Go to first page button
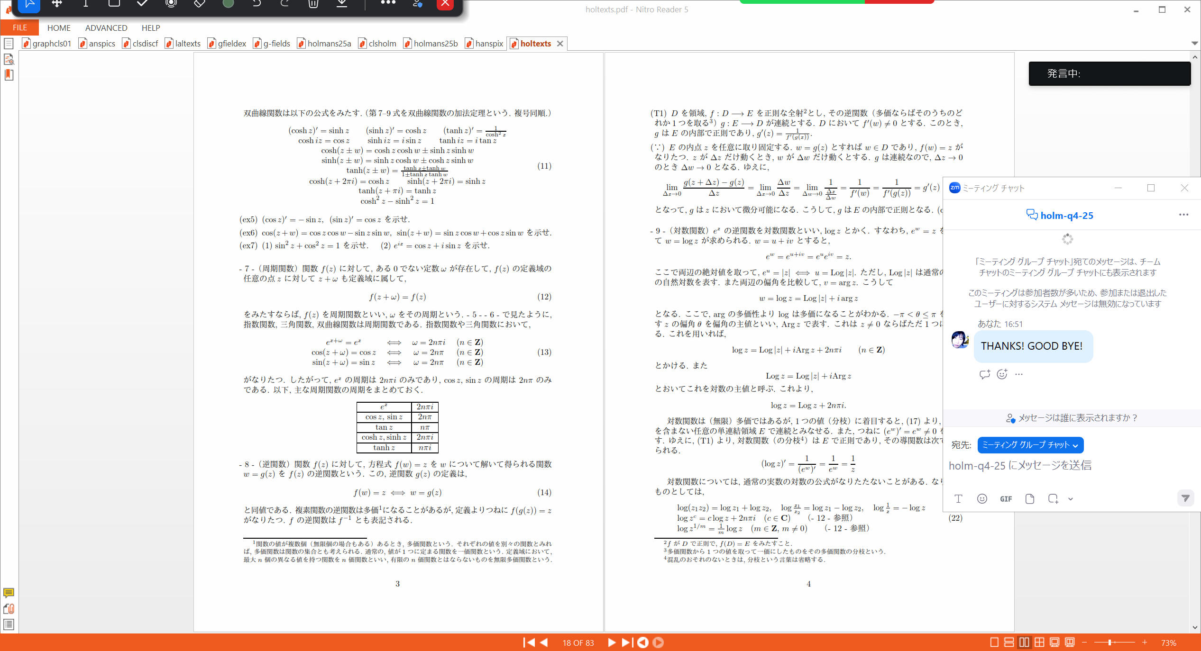1201x651 pixels. click(529, 642)
